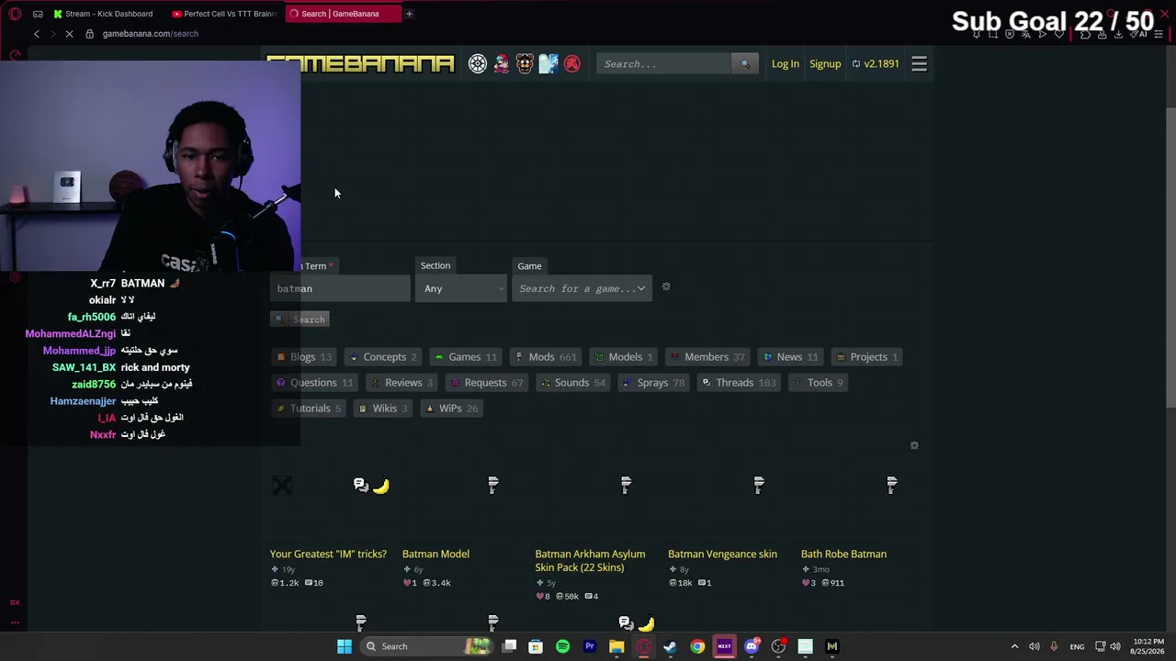The height and width of the screenshot is (661, 1176).
Task: Filter results by Tools 9
Action: coord(818,383)
